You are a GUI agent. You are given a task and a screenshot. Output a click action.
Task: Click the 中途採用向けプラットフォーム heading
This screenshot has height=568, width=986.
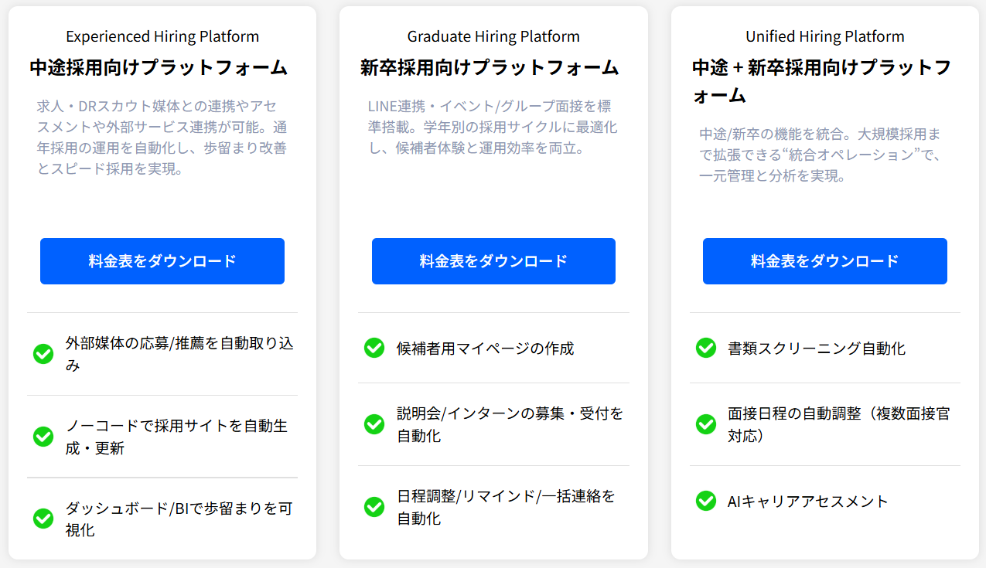pyautogui.click(x=159, y=67)
